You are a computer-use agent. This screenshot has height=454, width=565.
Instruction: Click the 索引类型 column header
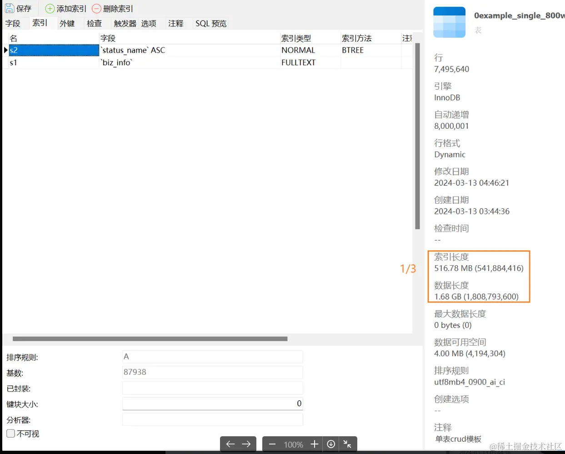pyautogui.click(x=310, y=38)
